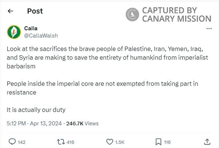
Task: Open the profile via the Calla display name
Action: pyautogui.click(x=31, y=28)
